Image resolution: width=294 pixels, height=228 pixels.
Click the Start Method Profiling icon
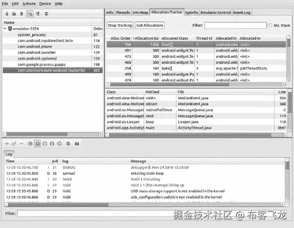click(x=38, y=14)
